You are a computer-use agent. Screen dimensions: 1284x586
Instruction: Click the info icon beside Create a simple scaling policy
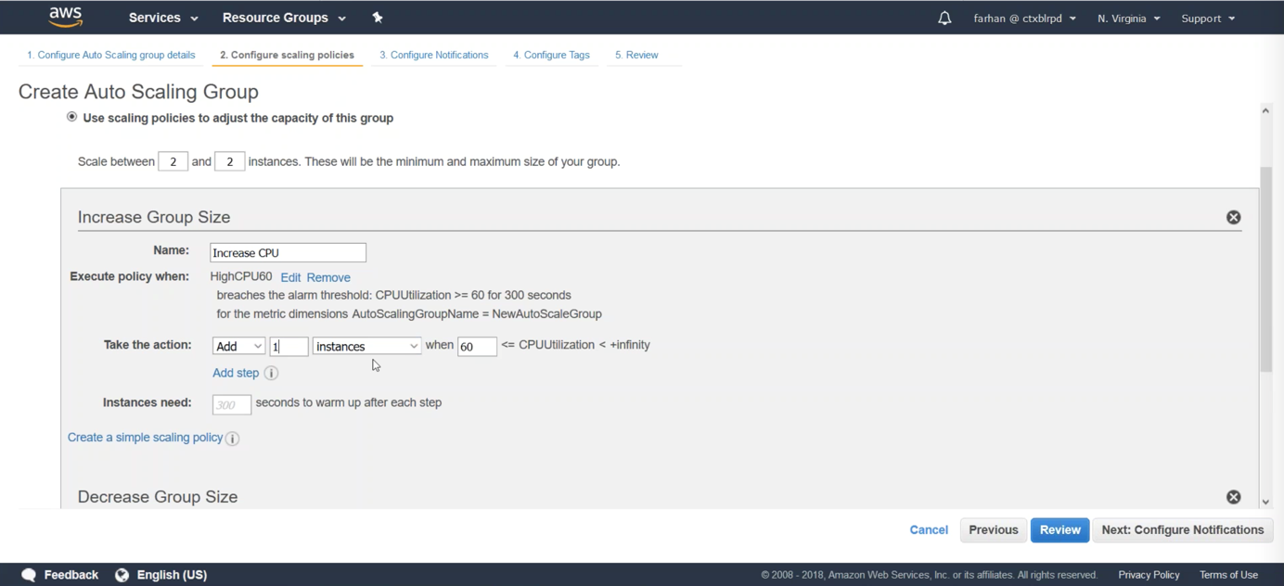click(233, 439)
